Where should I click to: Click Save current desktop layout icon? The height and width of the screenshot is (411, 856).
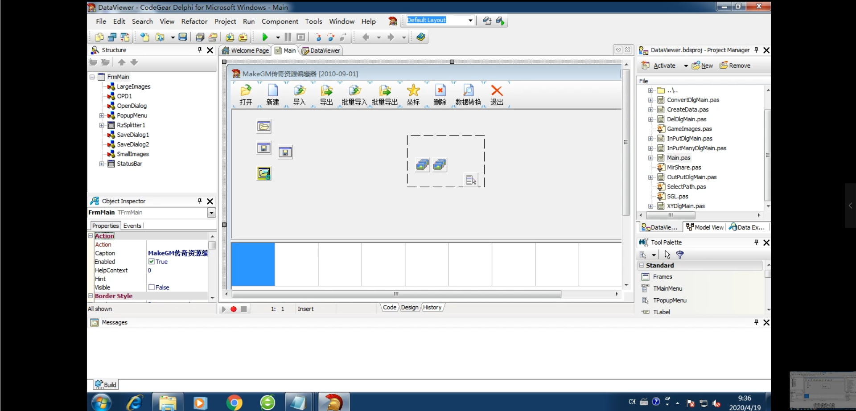pyautogui.click(x=487, y=21)
